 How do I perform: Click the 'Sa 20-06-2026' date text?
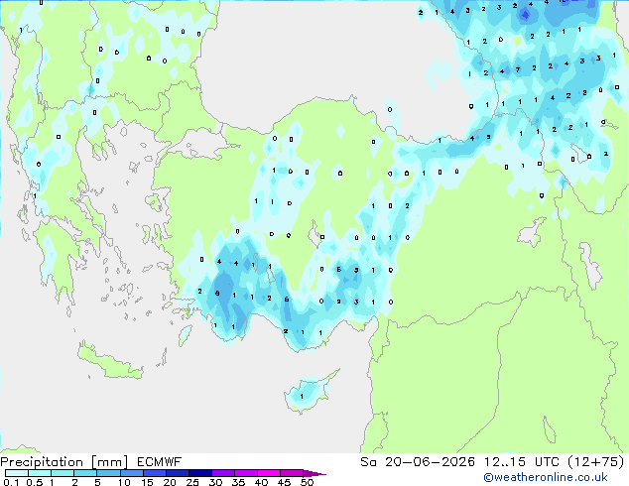pyautogui.click(x=418, y=462)
